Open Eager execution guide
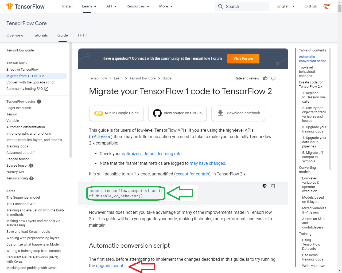 pyautogui.click(x=19, y=108)
